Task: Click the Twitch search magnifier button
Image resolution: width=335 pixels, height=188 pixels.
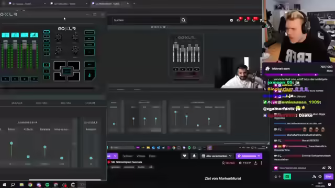Action: point(184,20)
